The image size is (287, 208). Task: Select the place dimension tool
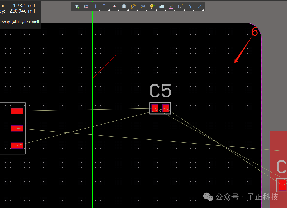pyautogui.click(x=180, y=6)
